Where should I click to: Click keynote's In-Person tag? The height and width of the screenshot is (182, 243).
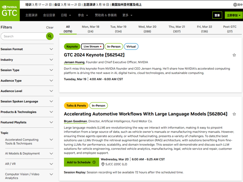(114, 46)
